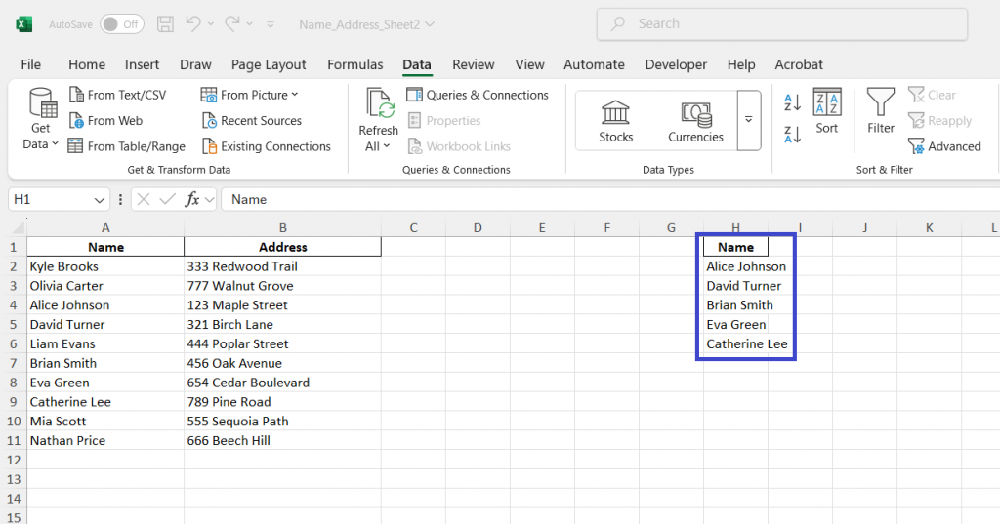Open Advanced filter options
This screenshot has width=1000, height=524.
(x=944, y=146)
